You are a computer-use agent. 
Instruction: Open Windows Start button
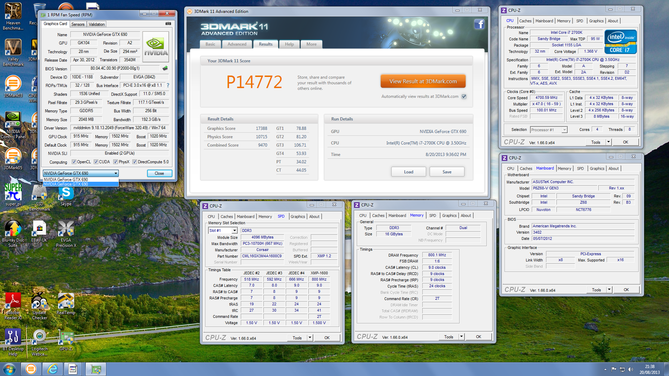click(x=9, y=369)
